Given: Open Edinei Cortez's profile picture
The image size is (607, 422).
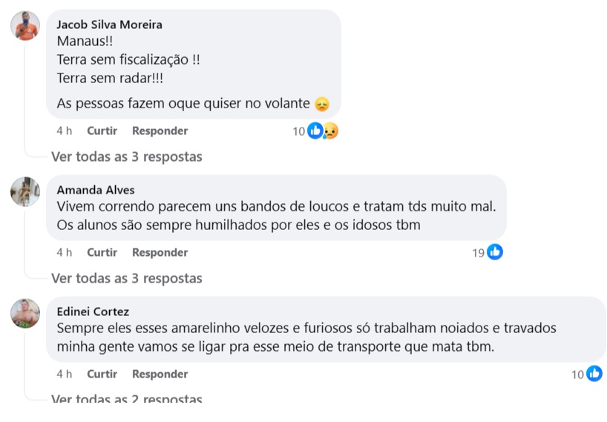Looking at the screenshot, I should (x=25, y=314).
